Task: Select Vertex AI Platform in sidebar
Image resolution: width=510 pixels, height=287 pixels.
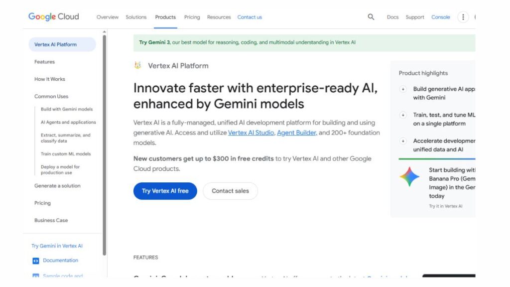Action: pyautogui.click(x=62, y=44)
